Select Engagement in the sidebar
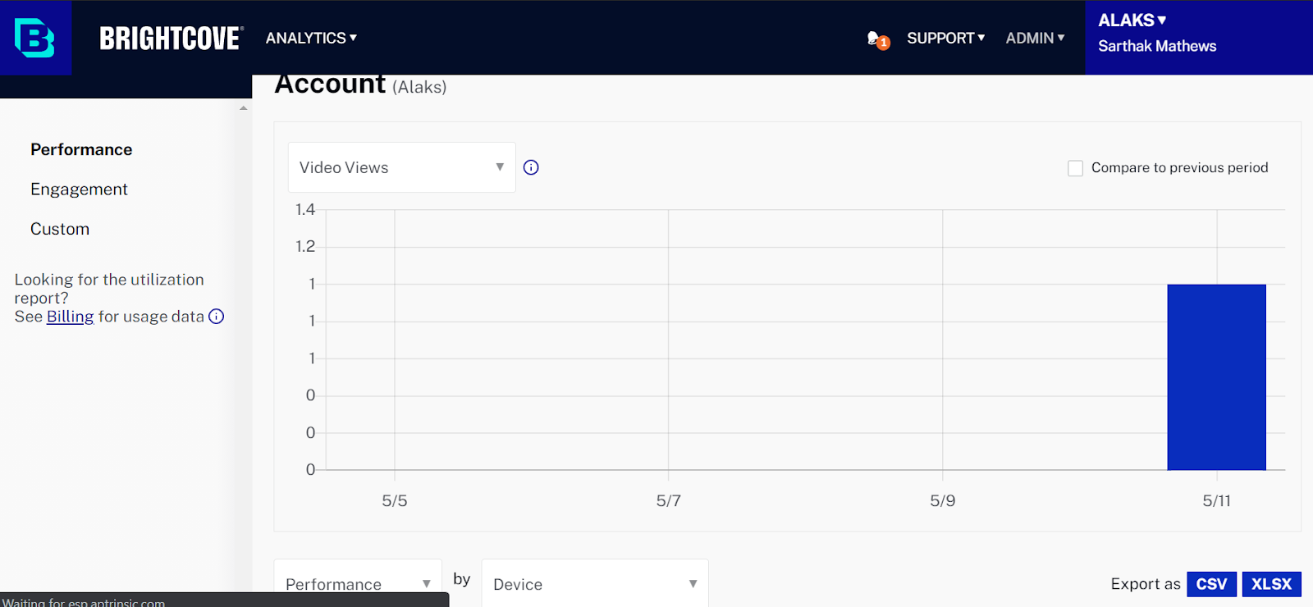 (79, 189)
